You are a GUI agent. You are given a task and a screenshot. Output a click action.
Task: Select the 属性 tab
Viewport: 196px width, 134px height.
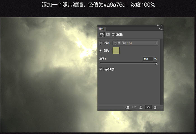[x=101, y=29]
